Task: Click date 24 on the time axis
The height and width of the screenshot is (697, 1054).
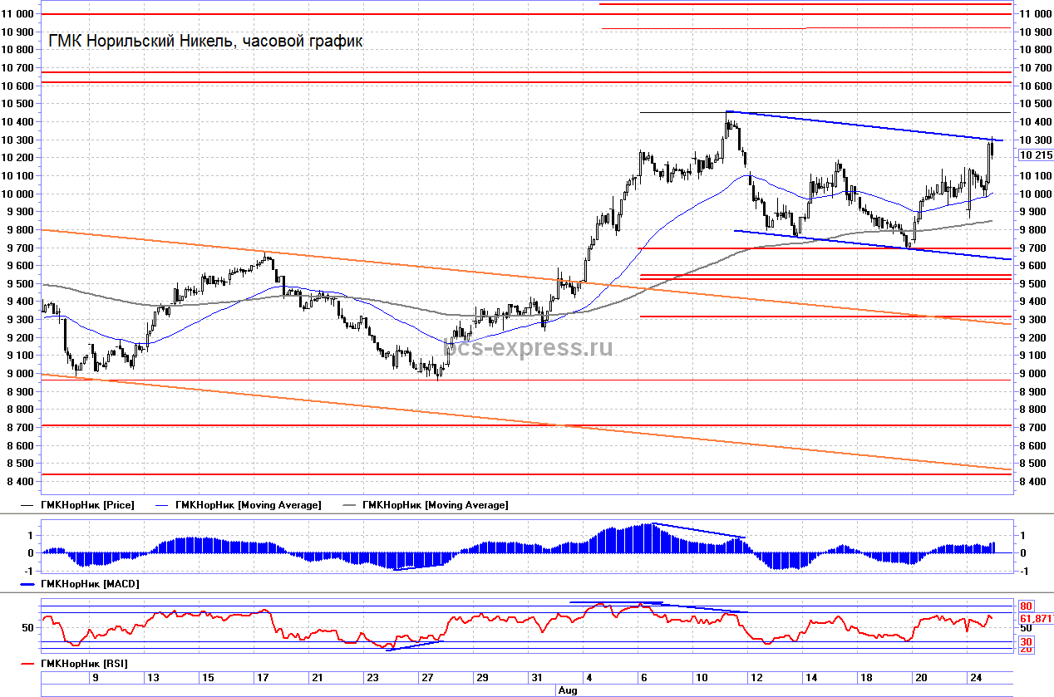Action: tap(973, 678)
